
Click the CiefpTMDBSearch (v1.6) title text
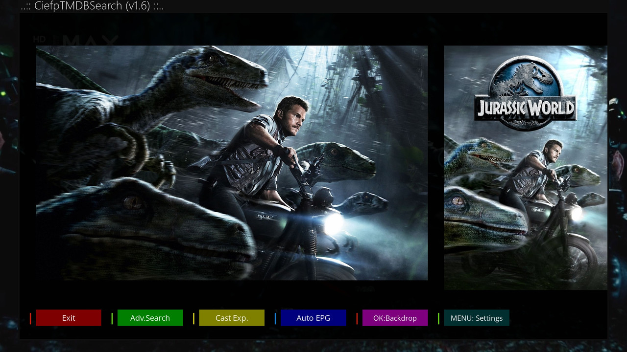(92, 6)
